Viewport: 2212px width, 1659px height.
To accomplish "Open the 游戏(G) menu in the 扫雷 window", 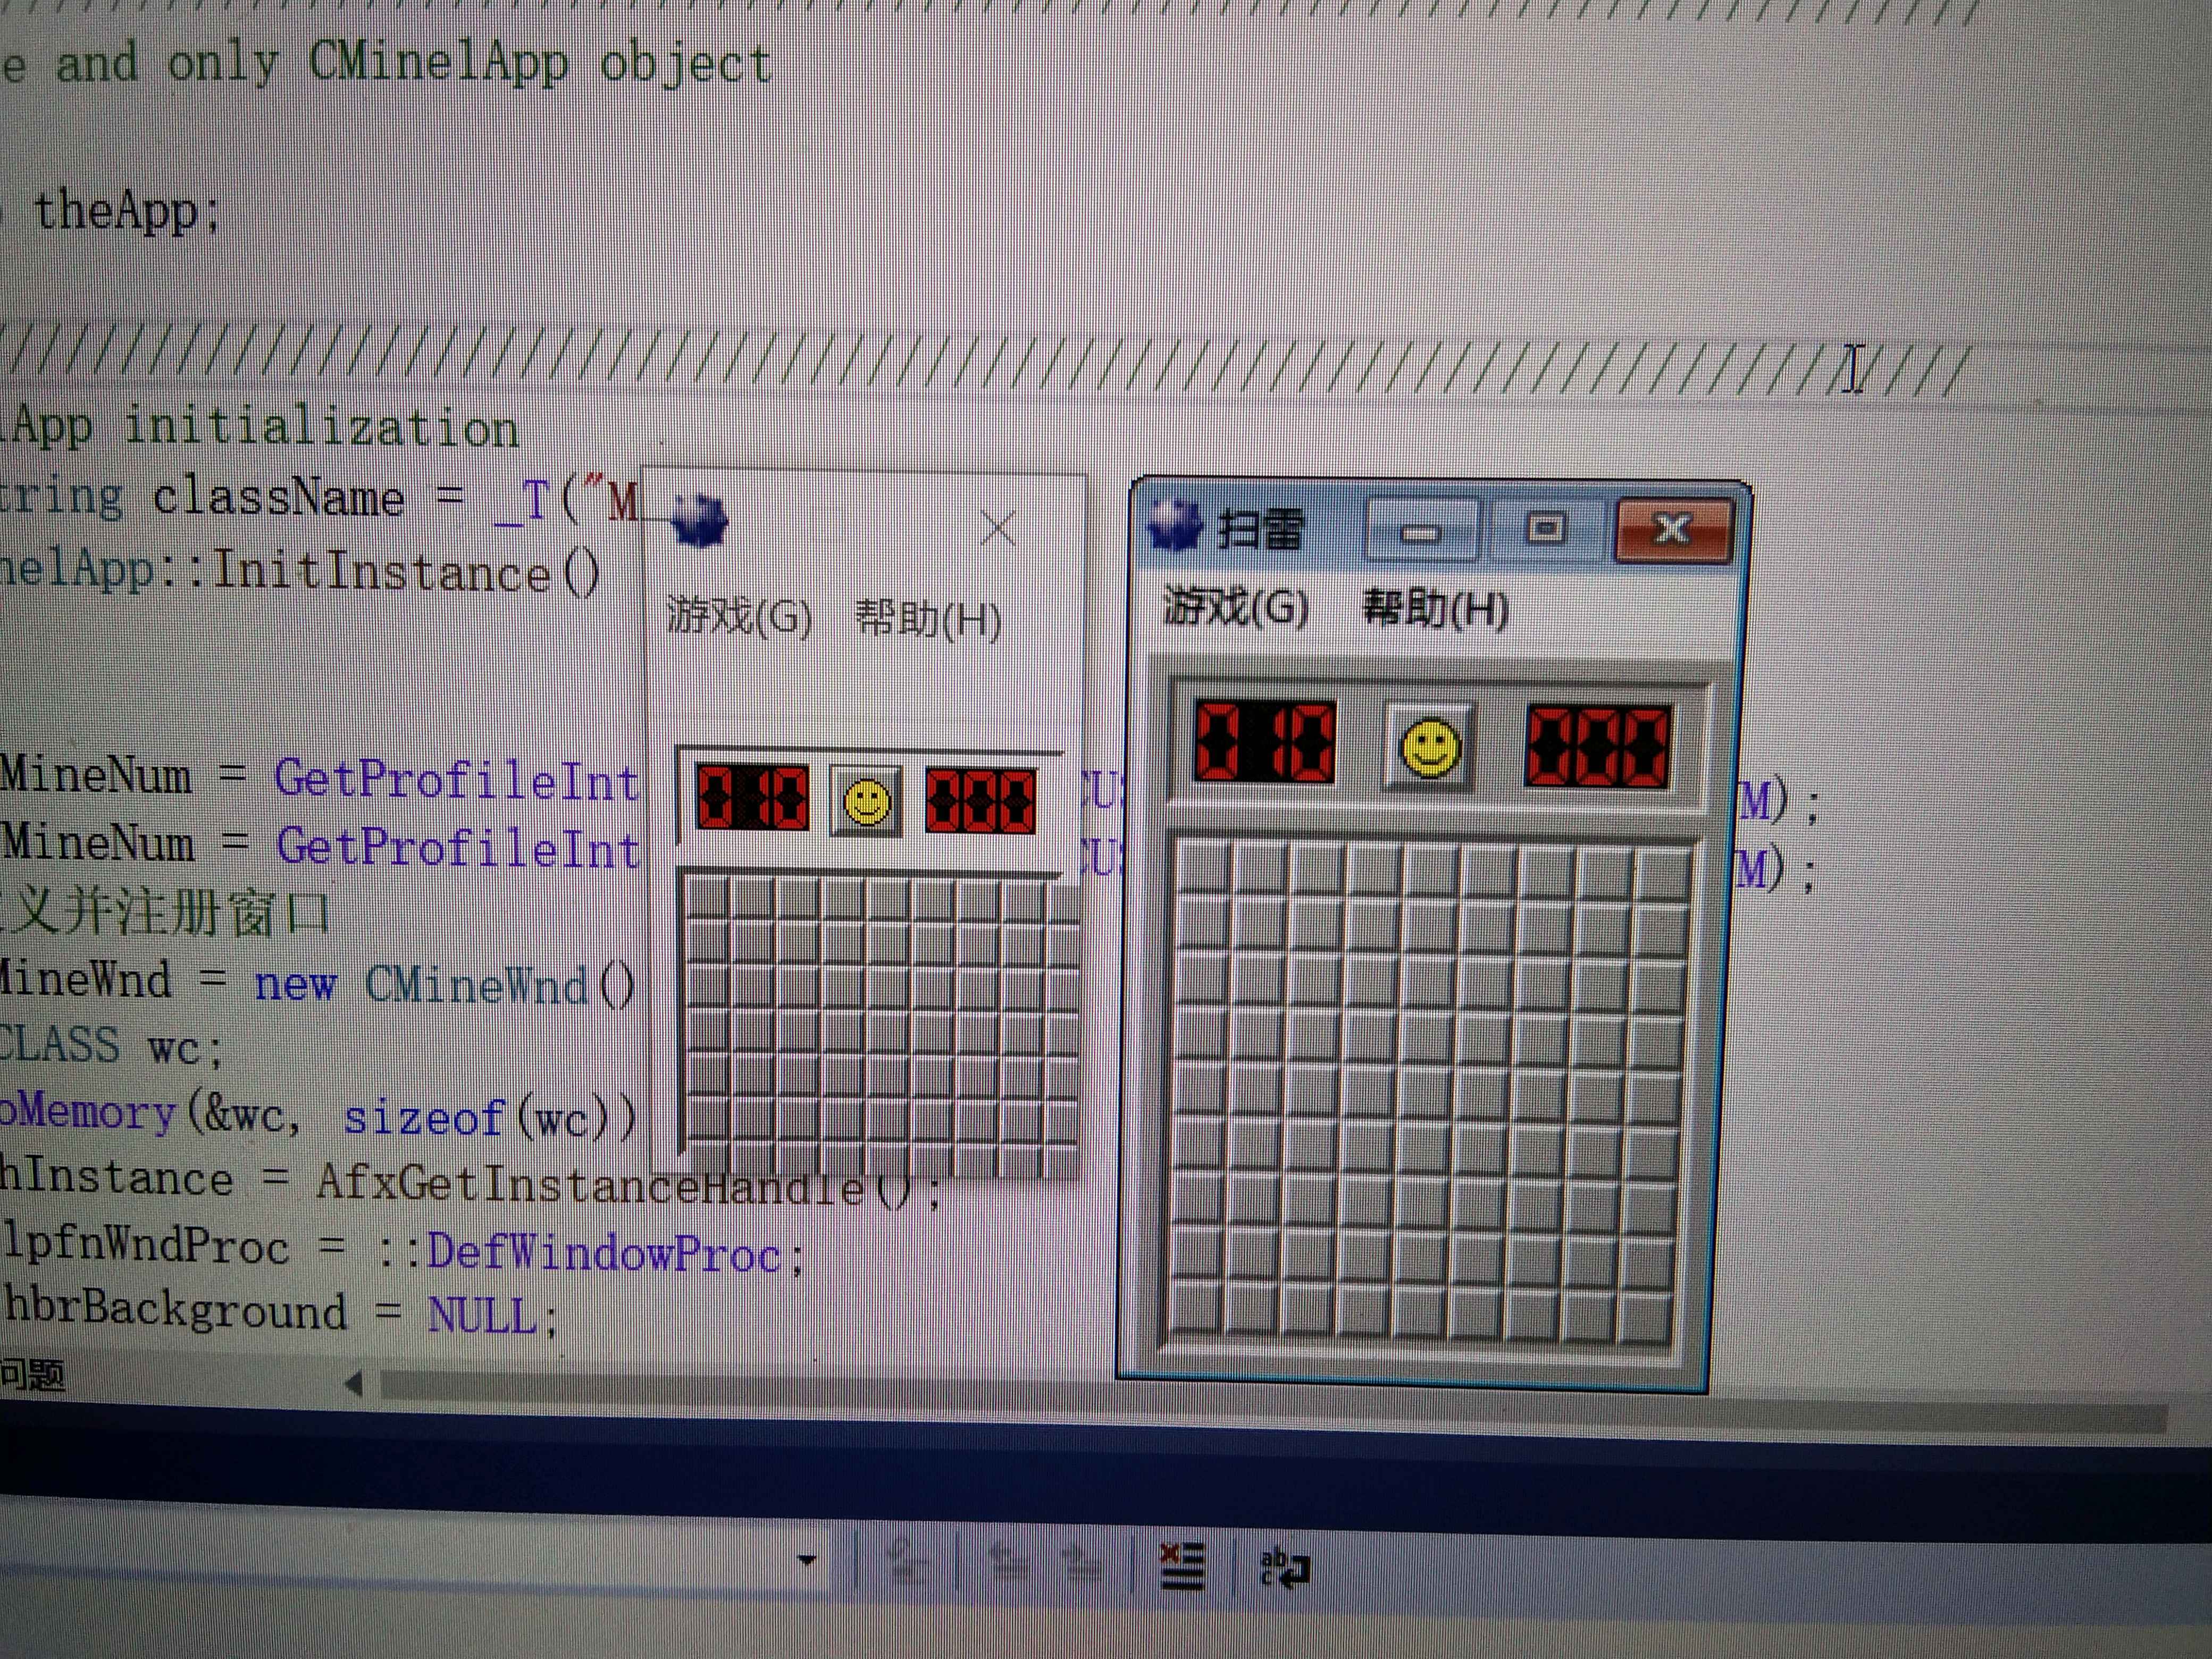I will [1236, 607].
